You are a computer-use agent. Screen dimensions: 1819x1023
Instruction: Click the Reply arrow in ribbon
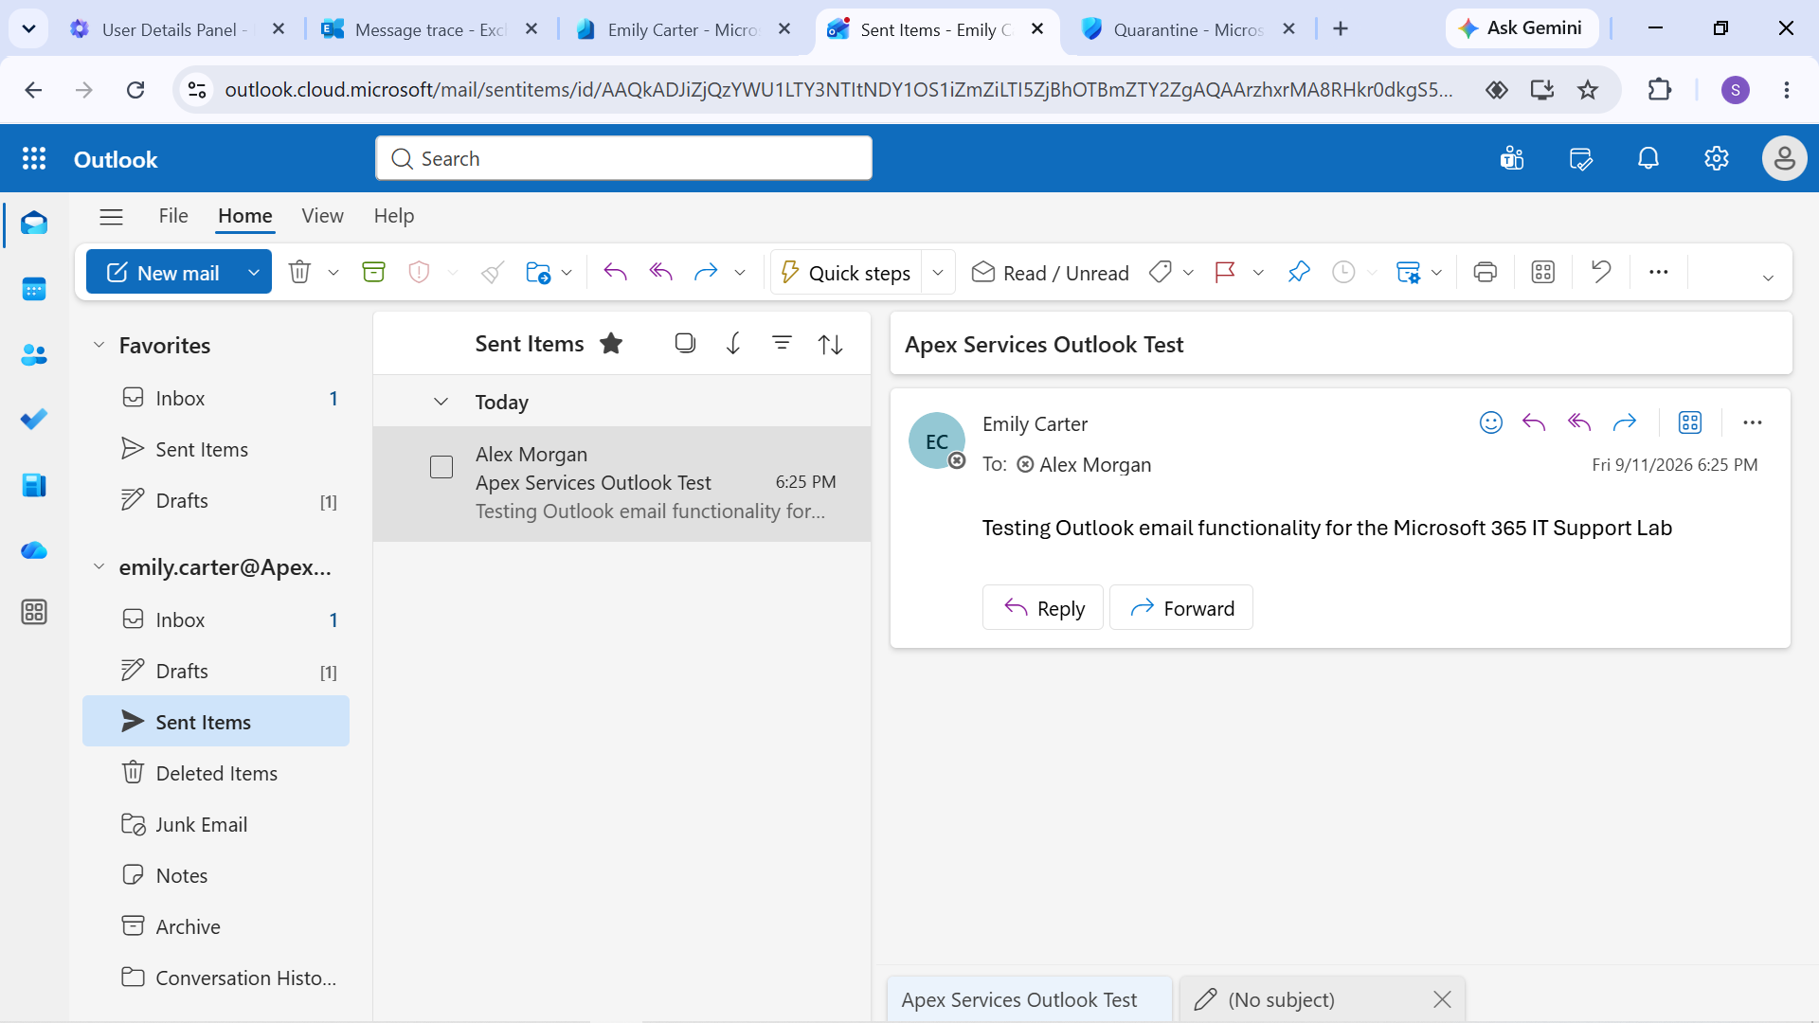(x=615, y=273)
